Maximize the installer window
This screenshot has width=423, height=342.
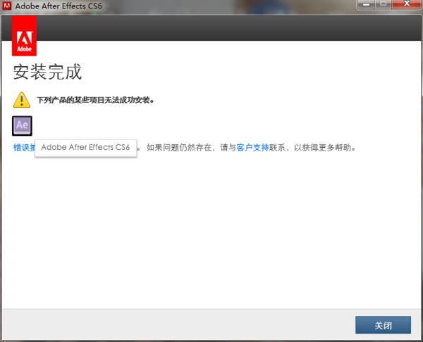[383, 4]
